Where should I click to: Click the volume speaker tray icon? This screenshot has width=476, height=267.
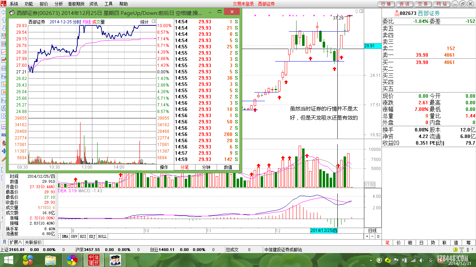(421, 260)
